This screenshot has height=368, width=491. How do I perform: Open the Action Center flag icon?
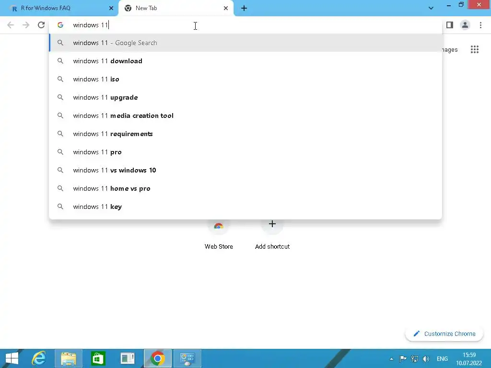pos(403,359)
